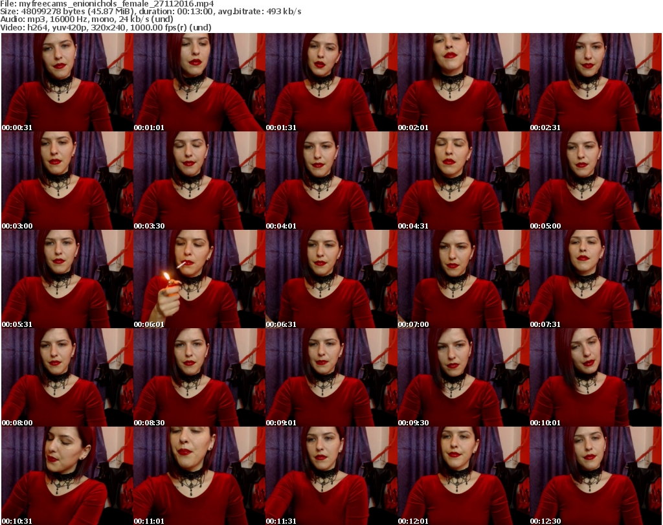The height and width of the screenshot is (525, 663).
Task: Select the thumbnail at 00:03:00
Action: [x=67, y=181]
